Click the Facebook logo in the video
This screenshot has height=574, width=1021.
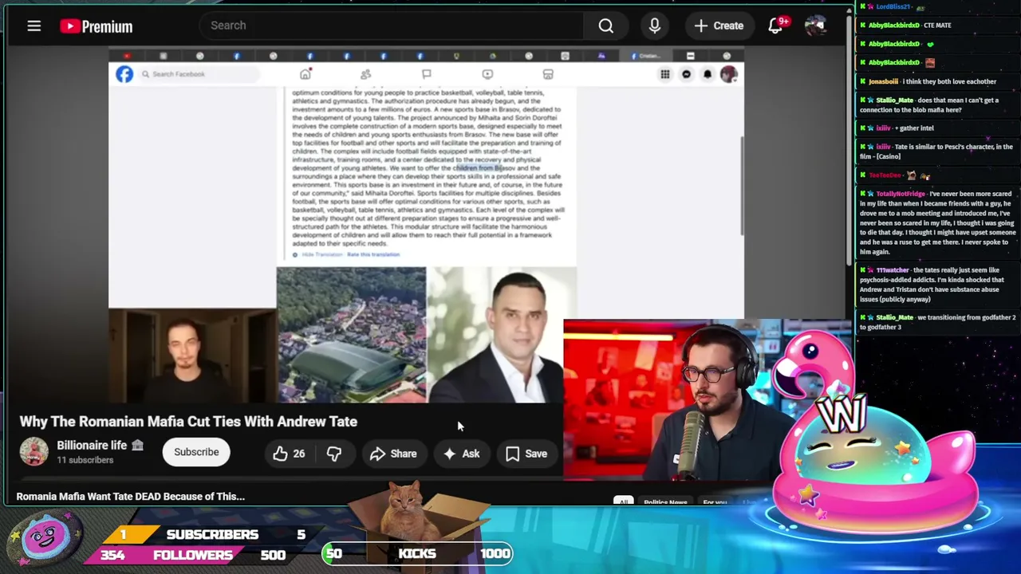pyautogui.click(x=124, y=74)
